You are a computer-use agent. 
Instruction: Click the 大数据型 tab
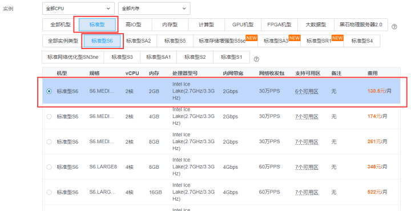click(x=316, y=25)
